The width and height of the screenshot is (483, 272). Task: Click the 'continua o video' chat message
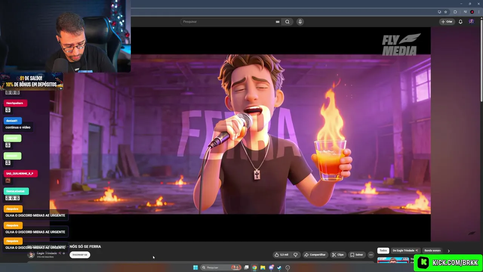pyautogui.click(x=18, y=127)
